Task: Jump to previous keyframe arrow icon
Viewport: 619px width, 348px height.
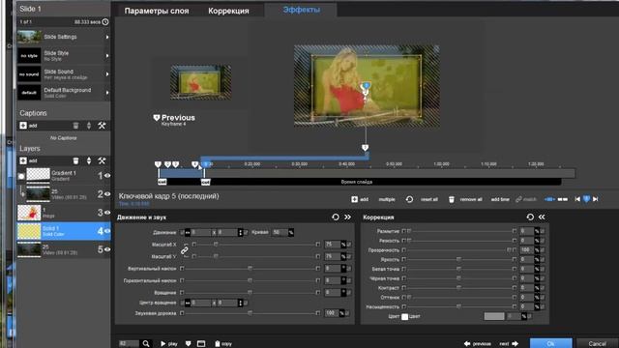Action: pyautogui.click(x=577, y=199)
